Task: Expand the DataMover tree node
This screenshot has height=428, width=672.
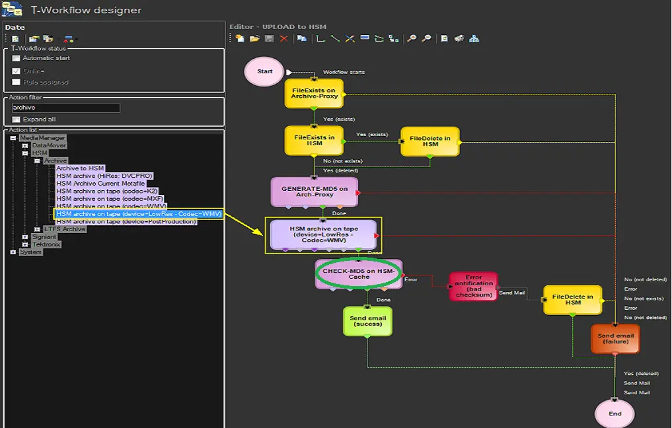Action: click(x=25, y=145)
